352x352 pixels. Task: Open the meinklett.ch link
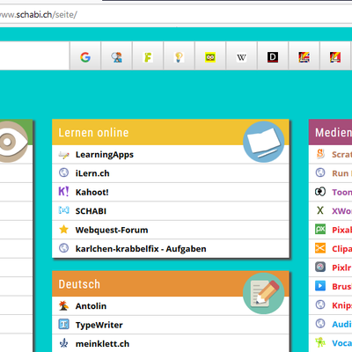tap(102, 344)
